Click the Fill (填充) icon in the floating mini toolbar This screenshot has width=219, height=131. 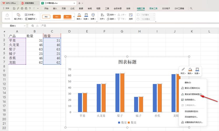(190, 69)
